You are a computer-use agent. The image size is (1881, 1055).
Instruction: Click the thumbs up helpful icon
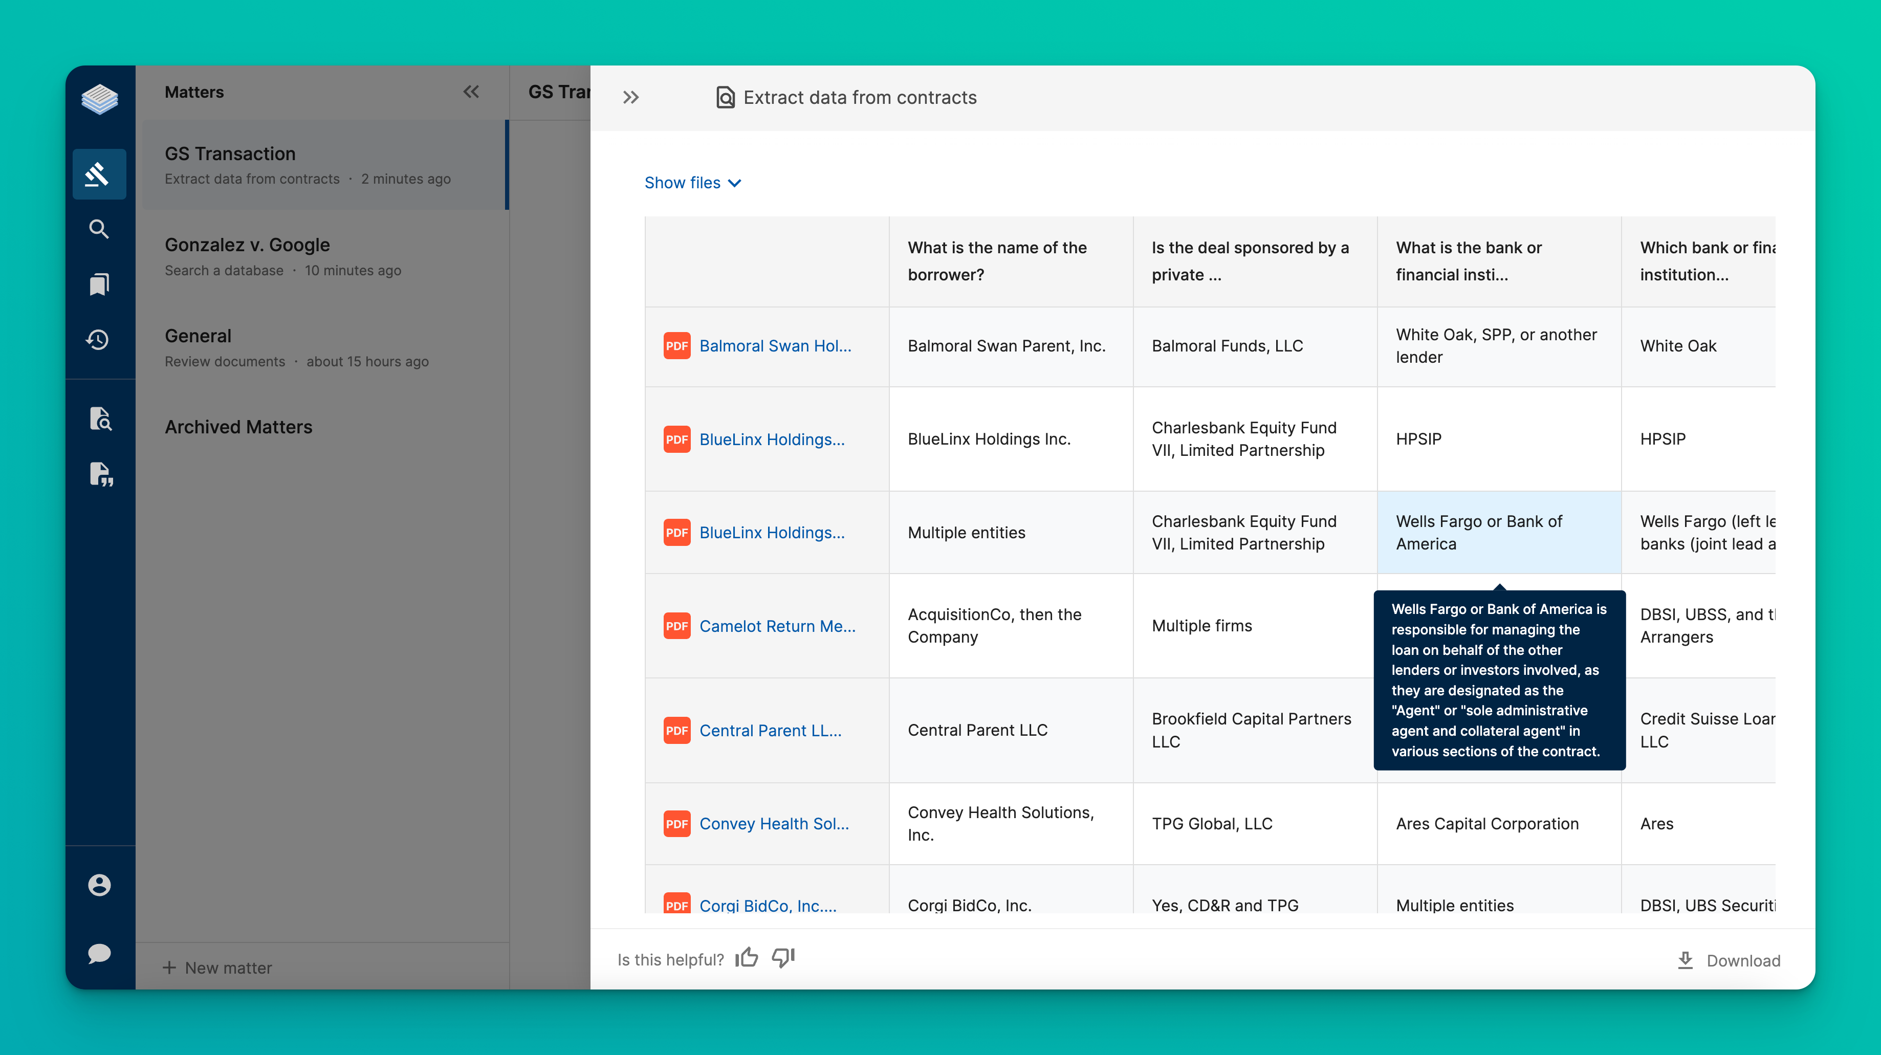[x=746, y=958]
